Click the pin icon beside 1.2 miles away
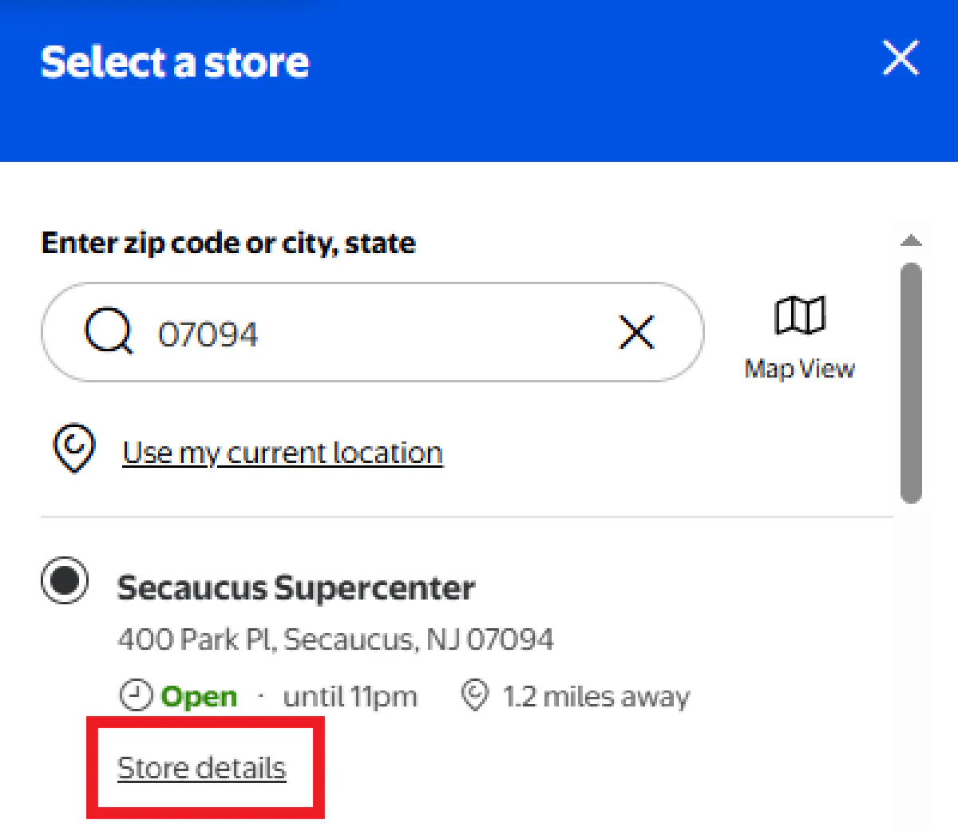This screenshot has width=958, height=831. point(474,695)
